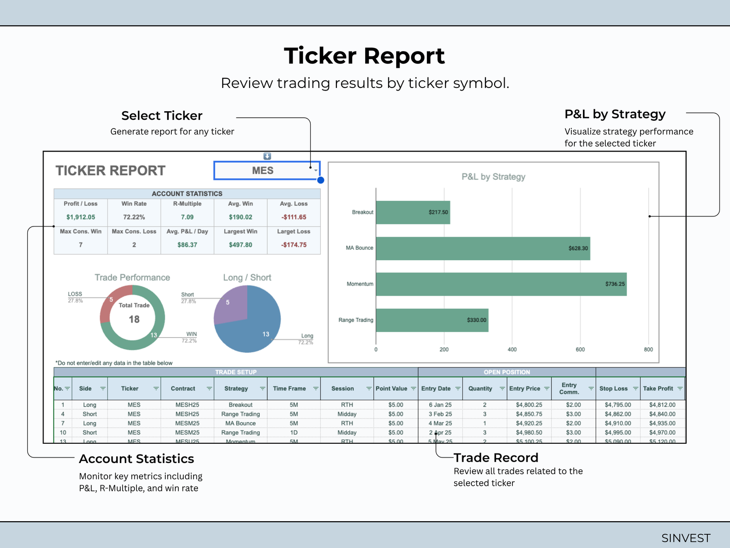Select the Range Trading bar showing $330.00
Viewport: 730px width, 548px height.
click(432, 320)
